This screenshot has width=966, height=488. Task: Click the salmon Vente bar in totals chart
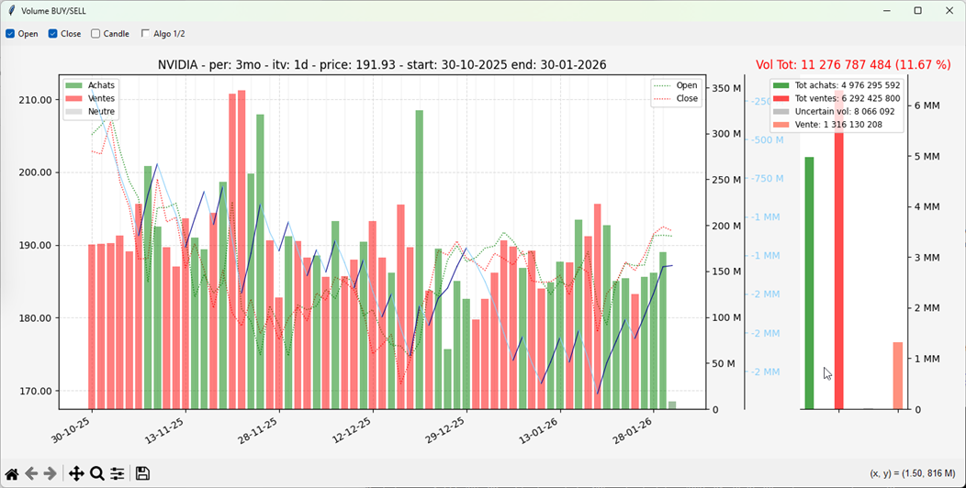pos(897,375)
